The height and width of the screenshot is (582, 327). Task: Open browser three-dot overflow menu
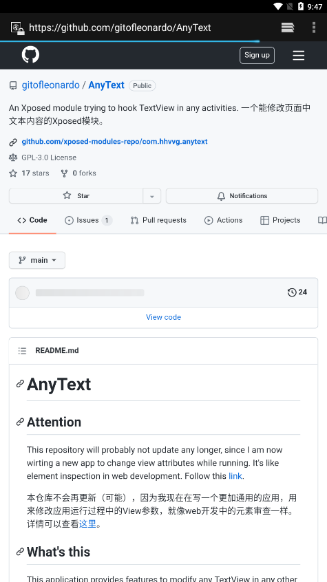point(314,28)
